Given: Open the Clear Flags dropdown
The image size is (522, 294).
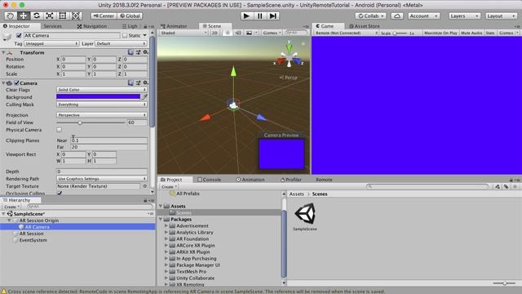Looking at the screenshot, I should (102, 90).
